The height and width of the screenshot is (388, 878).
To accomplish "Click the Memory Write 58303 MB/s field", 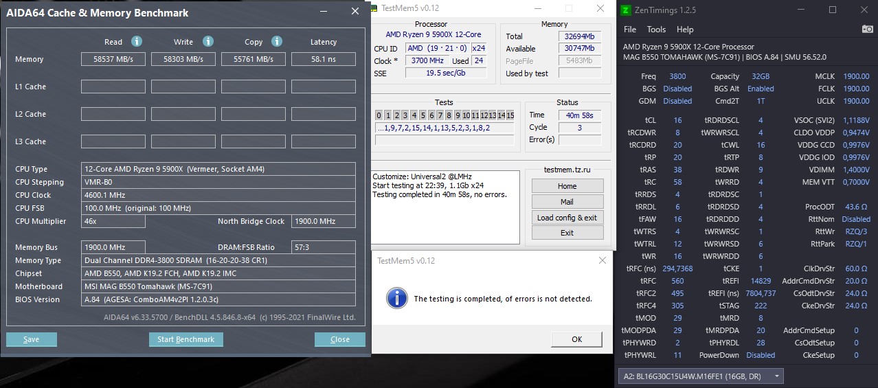I will (183, 59).
